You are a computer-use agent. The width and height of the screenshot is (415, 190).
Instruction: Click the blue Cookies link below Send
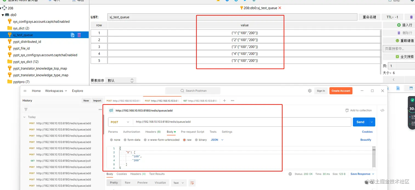(367, 132)
